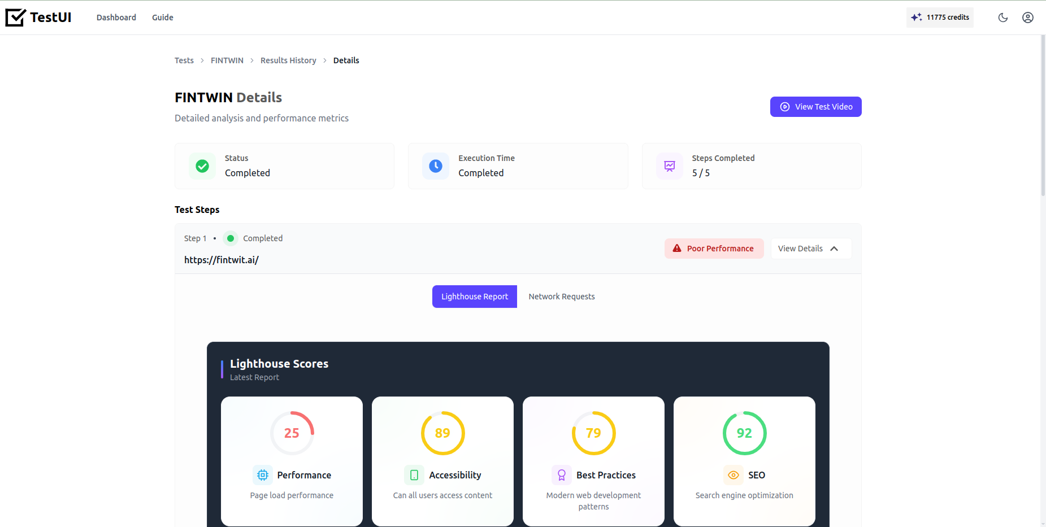Image resolution: width=1046 pixels, height=527 pixels.
Task: Click the SEO score 92 gauge
Action: [745, 433]
